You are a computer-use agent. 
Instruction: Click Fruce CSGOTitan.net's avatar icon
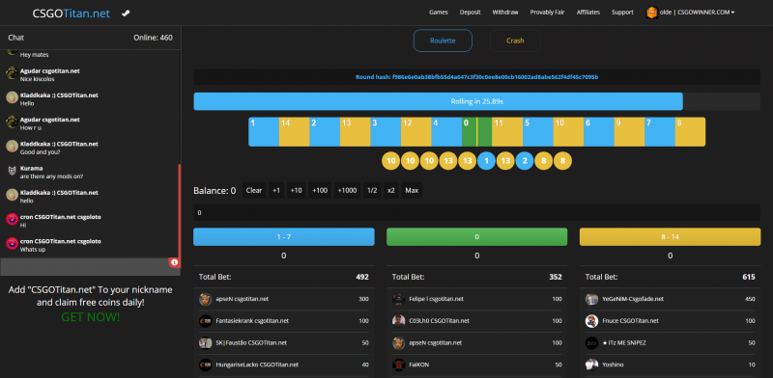591,321
